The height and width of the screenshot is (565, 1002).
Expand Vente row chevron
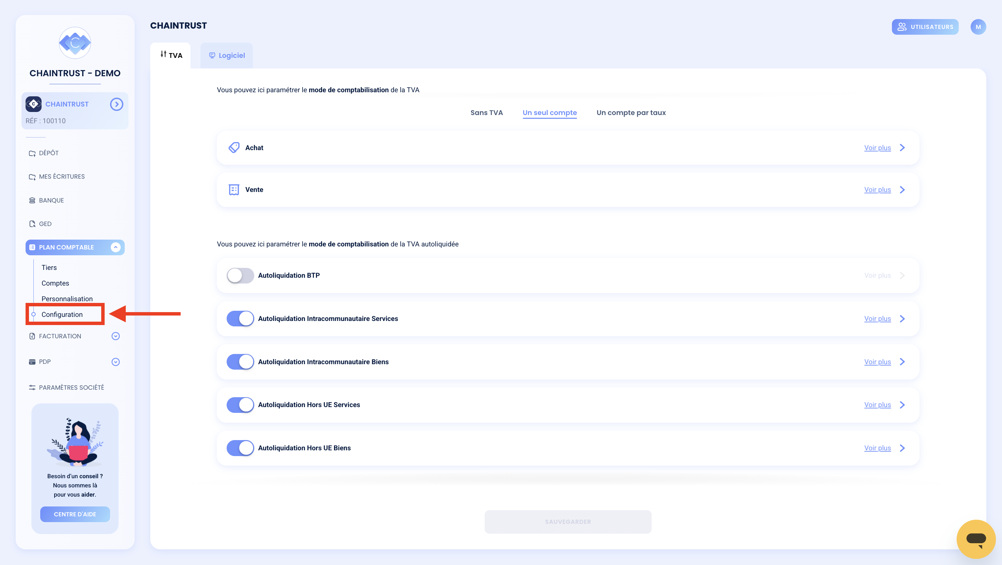pos(902,190)
